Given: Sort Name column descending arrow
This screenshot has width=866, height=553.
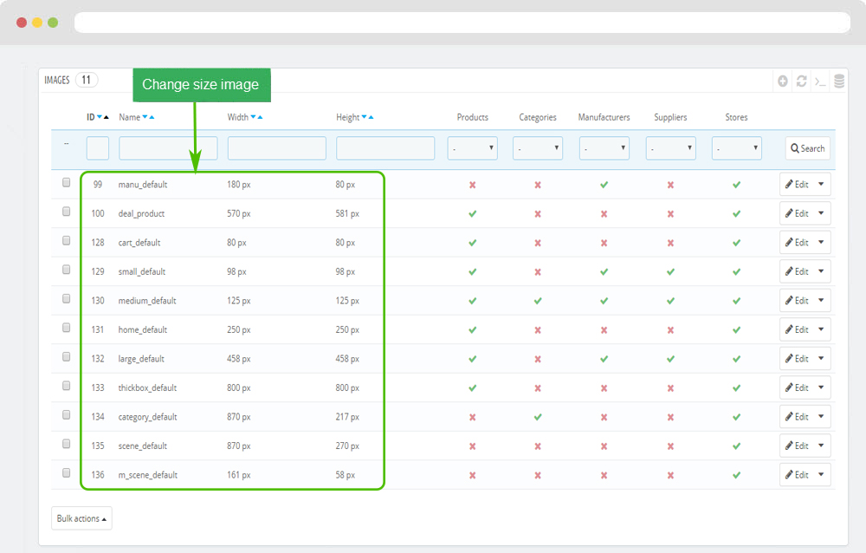Looking at the screenshot, I should click(145, 117).
